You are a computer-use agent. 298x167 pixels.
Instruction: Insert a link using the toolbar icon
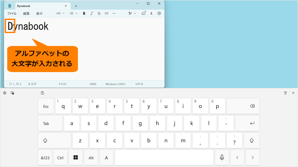pyautogui.click(x=106, y=14)
